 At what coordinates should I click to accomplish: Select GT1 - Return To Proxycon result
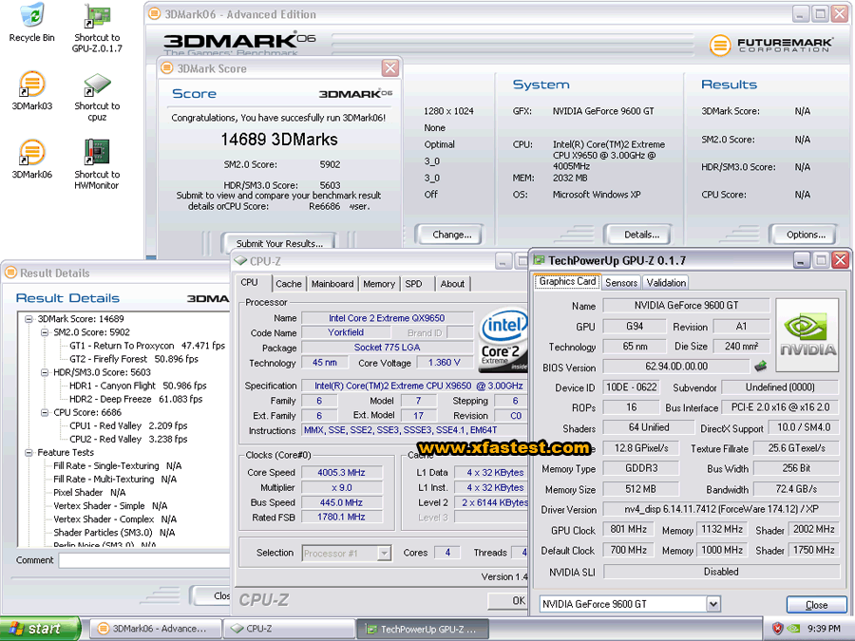click(x=147, y=346)
